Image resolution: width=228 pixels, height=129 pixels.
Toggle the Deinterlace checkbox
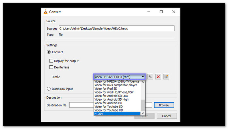(x=51, y=67)
